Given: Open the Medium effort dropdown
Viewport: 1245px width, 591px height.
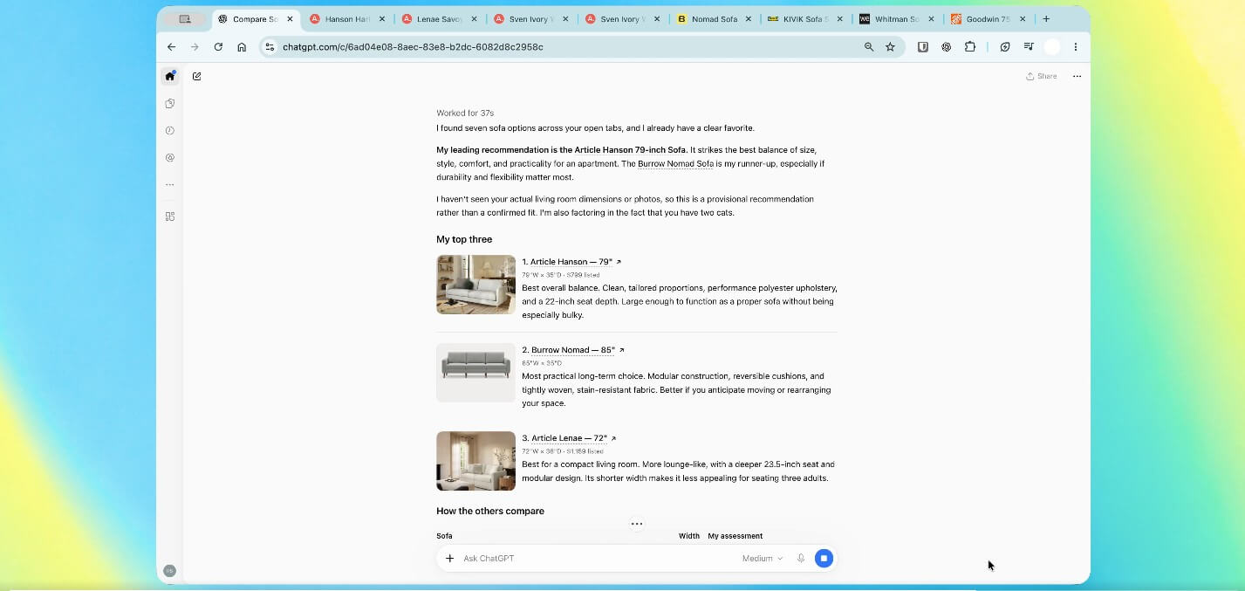Looking at the screenshot, I should tap(763, 559).
